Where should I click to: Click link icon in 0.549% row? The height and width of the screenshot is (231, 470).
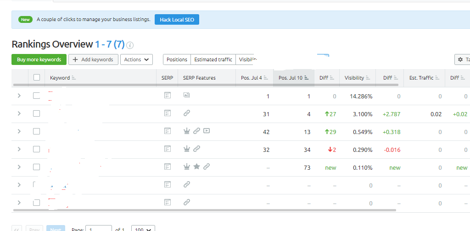196,131
